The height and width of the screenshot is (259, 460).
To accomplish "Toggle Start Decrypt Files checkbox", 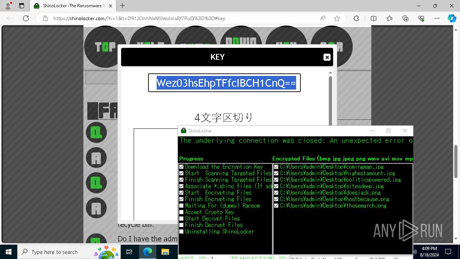I will coord(181,218).
